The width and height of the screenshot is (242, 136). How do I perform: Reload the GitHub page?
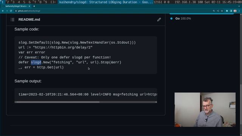(x=11, y=11)
